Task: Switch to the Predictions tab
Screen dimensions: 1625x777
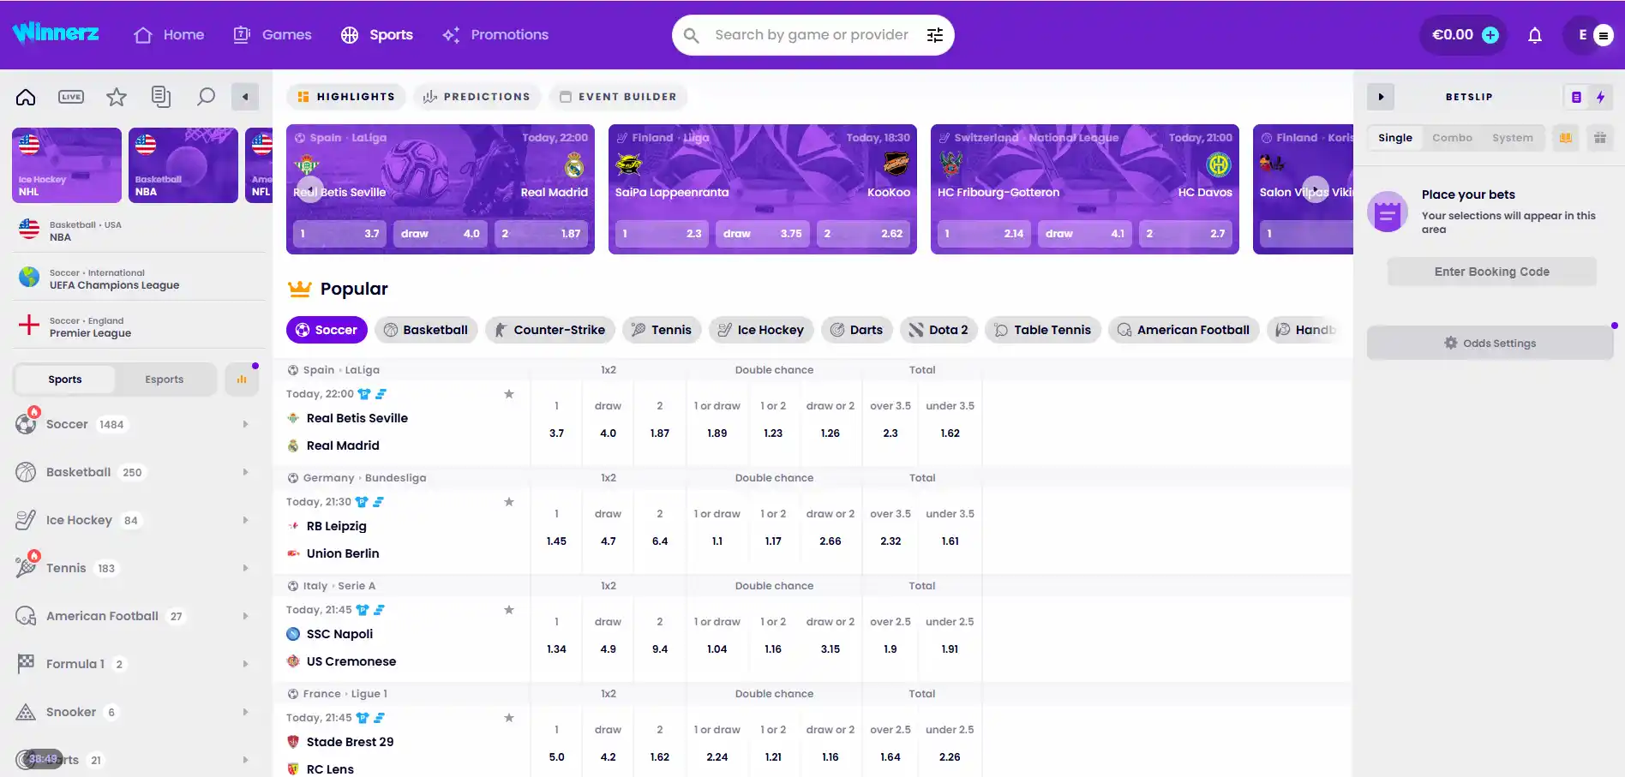Action: [x=477, y=97]
